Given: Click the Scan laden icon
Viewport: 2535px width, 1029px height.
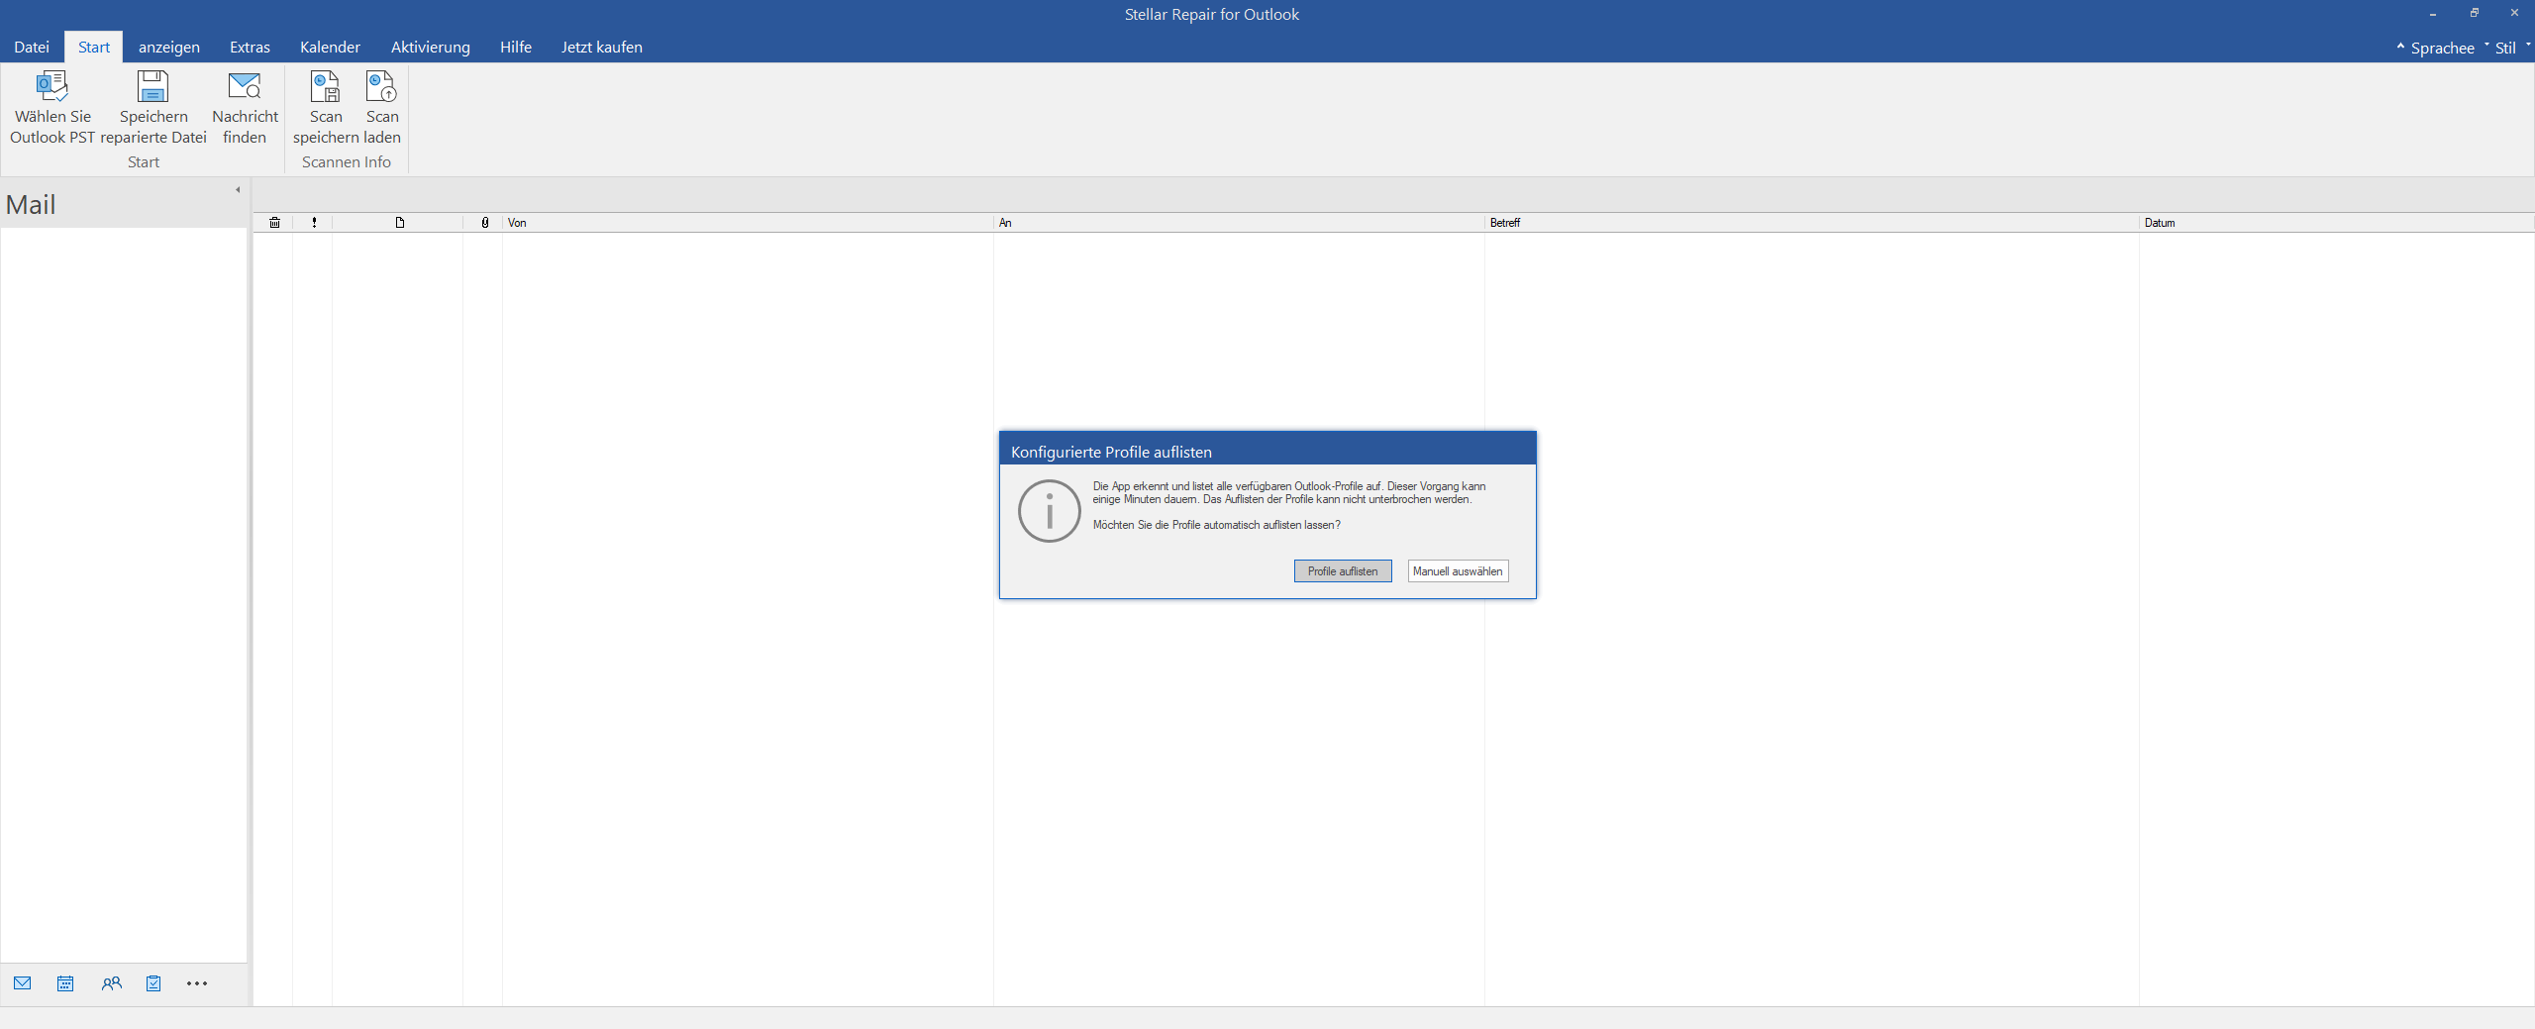Looking at the screenshot, I should 381,87.
